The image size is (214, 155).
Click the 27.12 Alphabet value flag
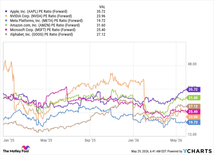pyautogui.click(x=193, y=106)
